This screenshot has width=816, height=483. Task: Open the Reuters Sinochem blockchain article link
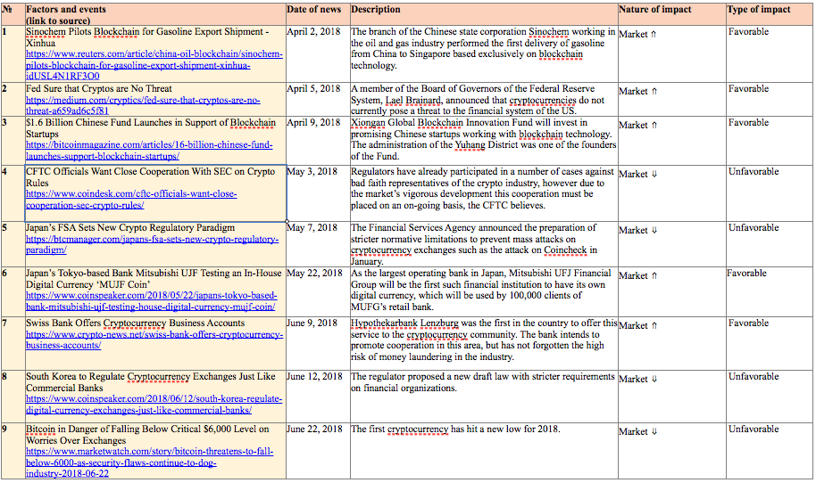[154, 65]
